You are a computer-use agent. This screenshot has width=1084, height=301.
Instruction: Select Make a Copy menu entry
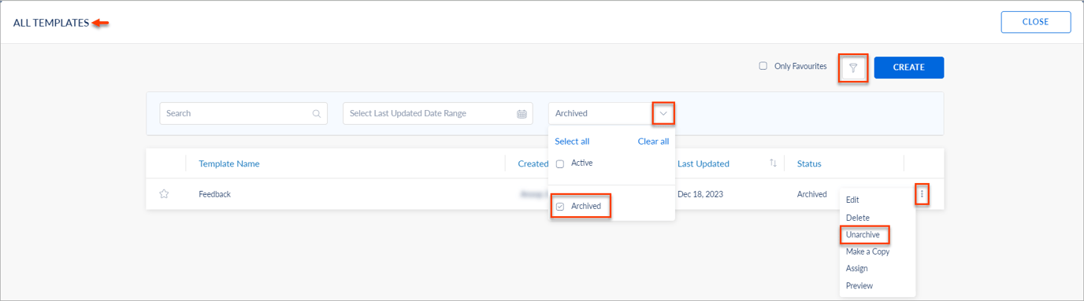click(x=867, y=251)
